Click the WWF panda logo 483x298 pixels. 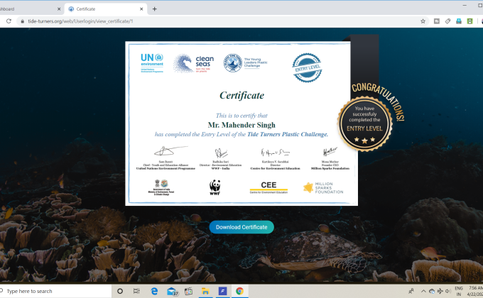point(215,187)
